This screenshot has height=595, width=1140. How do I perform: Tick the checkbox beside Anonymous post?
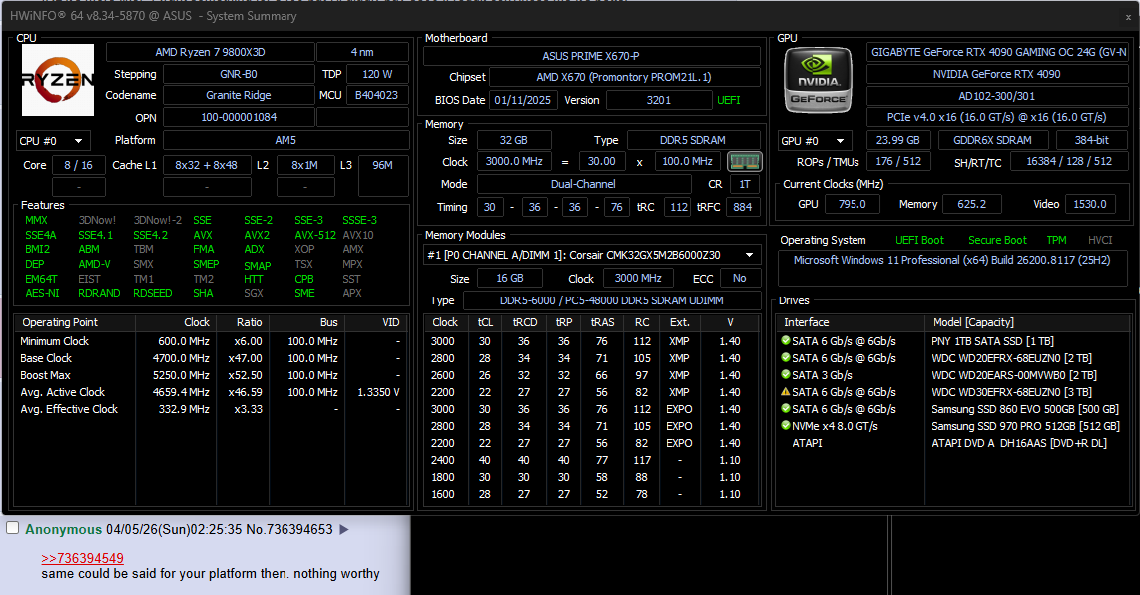coord(12,528)
